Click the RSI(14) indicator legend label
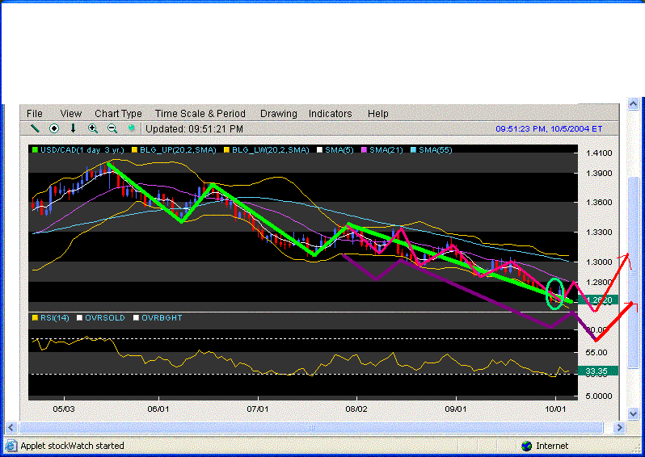 click(x=55, y=318)
